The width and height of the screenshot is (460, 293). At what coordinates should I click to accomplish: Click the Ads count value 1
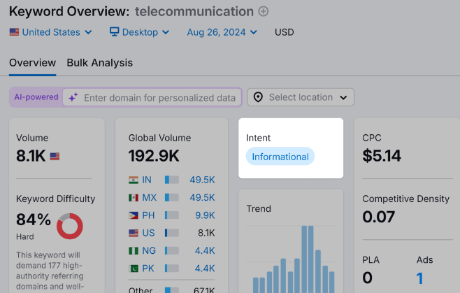click(x=419, y=279)
